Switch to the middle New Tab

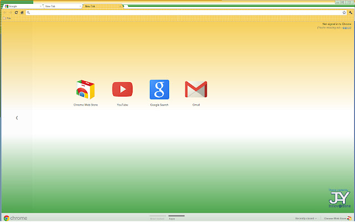(62, 6)
